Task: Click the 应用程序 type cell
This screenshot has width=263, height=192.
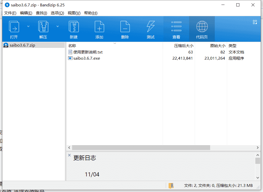Action: pos(236,58)
